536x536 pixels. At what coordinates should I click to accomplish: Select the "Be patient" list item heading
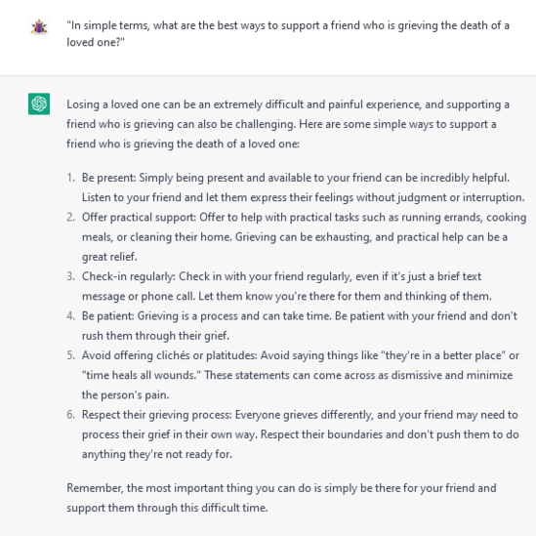108,316
